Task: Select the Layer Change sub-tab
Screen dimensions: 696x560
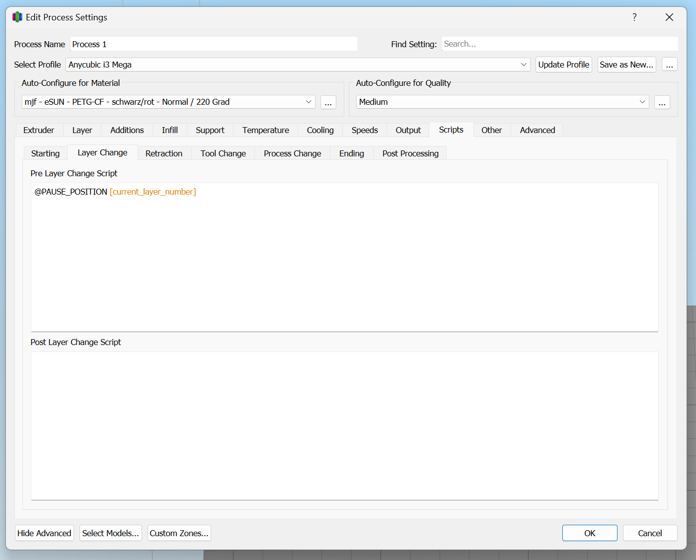Action: tap(102, 152)
